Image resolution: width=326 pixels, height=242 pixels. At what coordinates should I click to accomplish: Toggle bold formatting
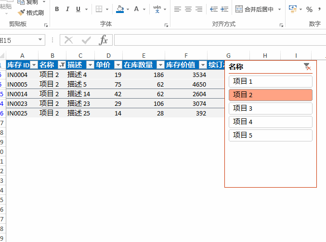pos(57,9)
